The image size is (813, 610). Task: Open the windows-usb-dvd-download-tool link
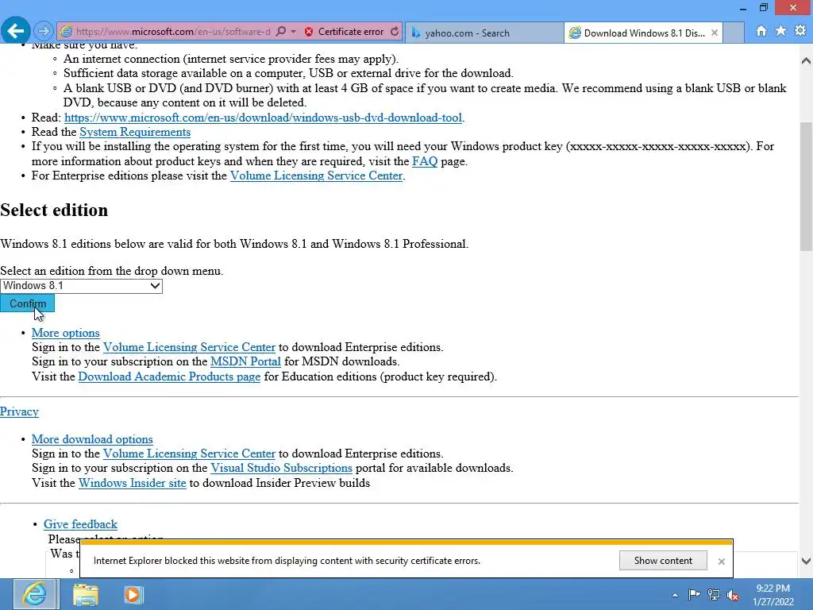(x=263, y=118)
